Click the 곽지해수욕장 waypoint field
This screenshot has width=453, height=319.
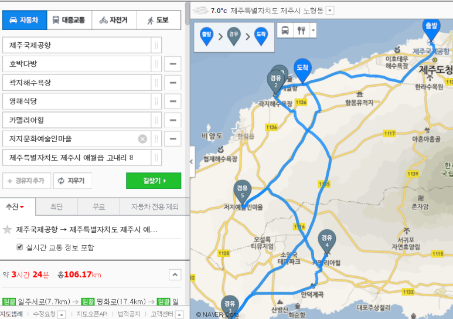(77, 83)
